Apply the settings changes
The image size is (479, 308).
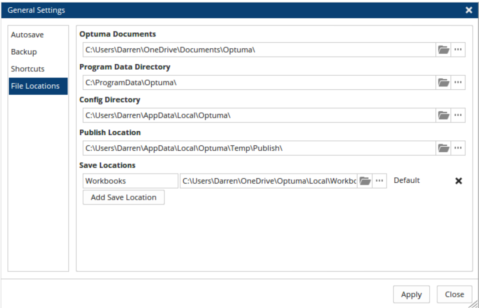tap(412, 295)
